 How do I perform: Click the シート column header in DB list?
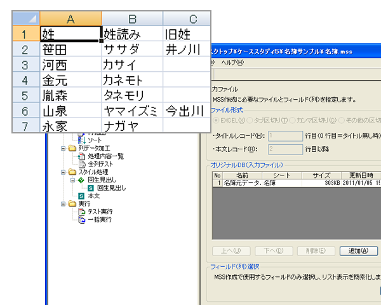(282, 175)
